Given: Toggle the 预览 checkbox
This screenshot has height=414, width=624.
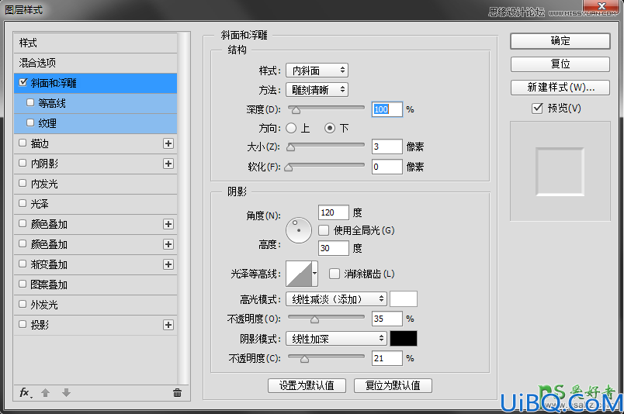Looking at the screenshot, I should point(537,109).
